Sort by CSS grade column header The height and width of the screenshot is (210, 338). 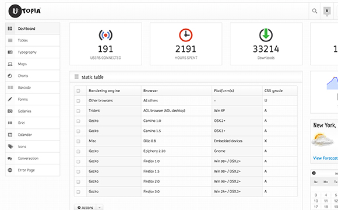pos(273,91)
